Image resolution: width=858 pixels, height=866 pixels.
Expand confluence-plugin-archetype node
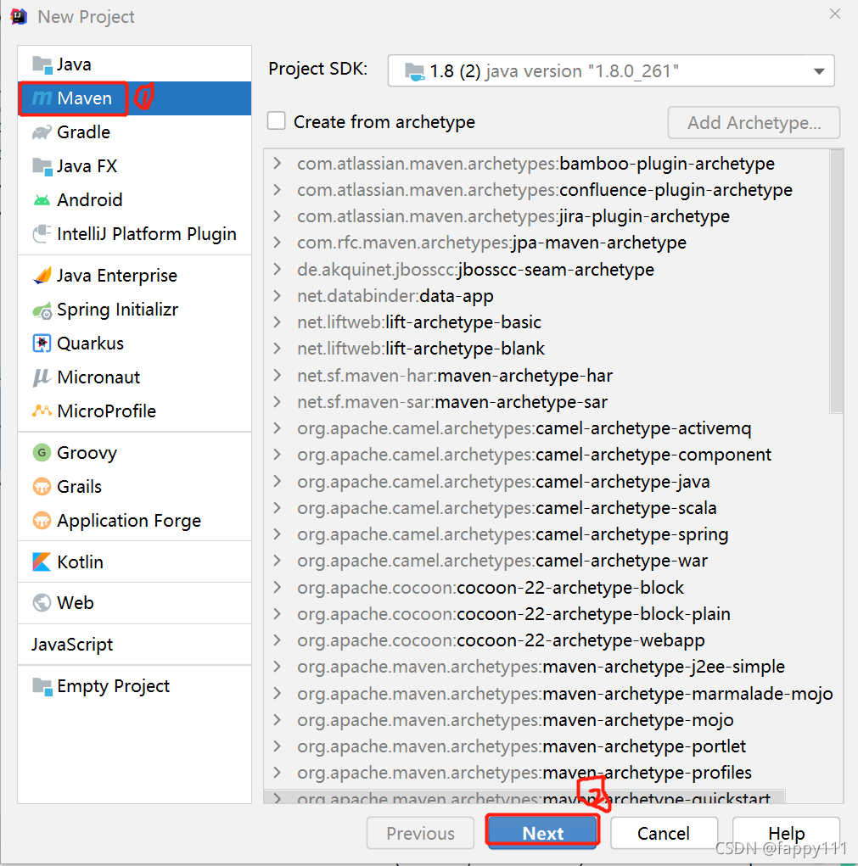pyautogui.click(x=278, y=190)
